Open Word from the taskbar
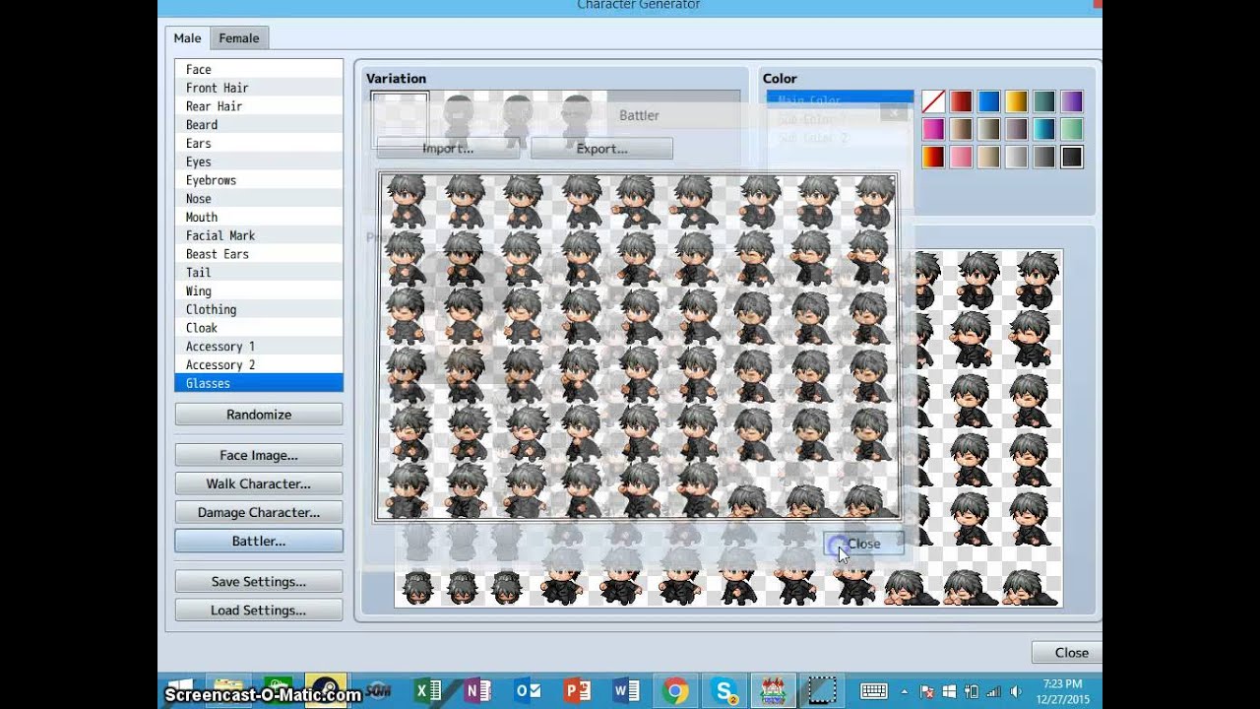 (x=625, y=690)
